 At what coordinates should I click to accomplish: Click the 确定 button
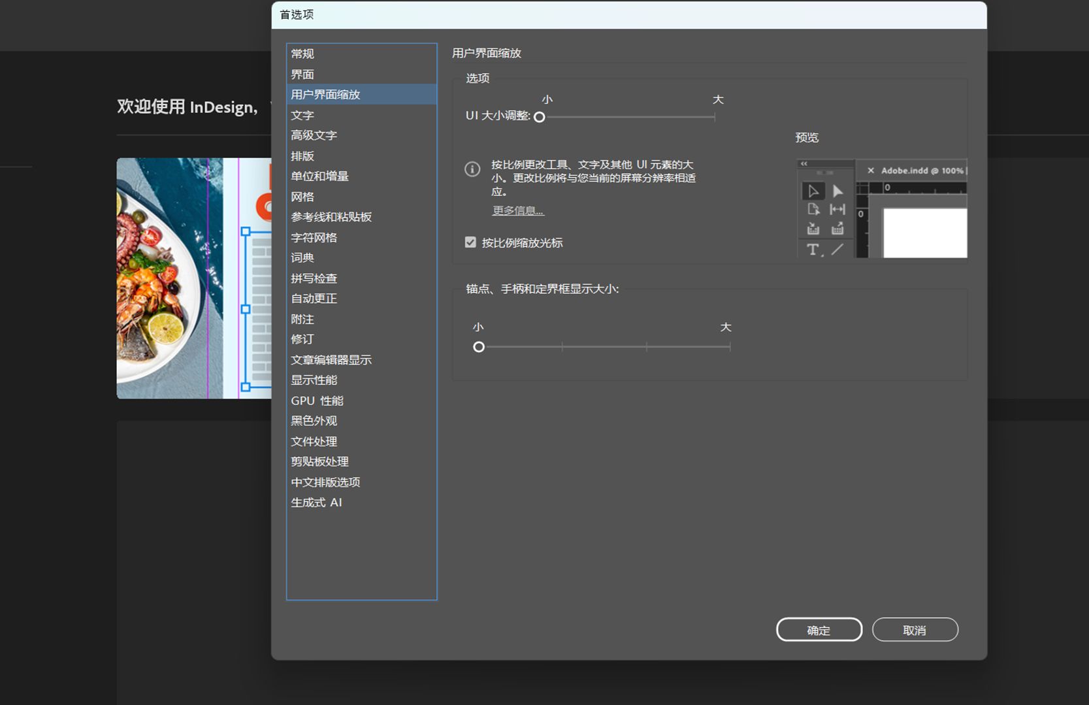(819, 630)
